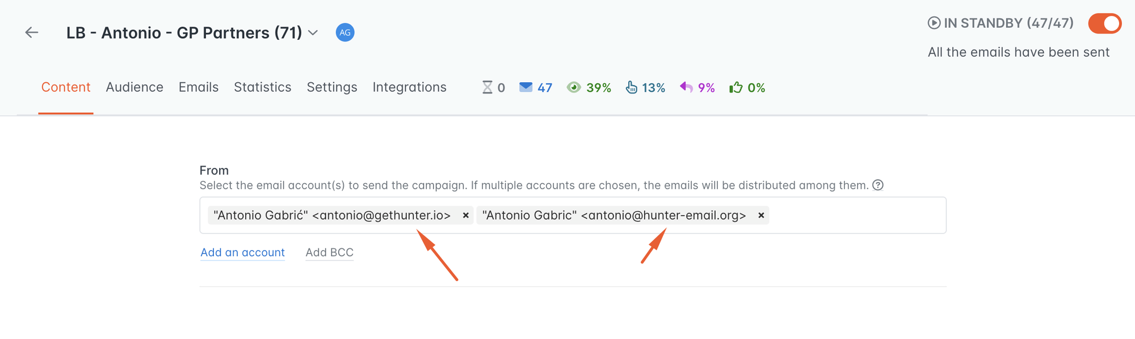Click empty space in the From field
The height and width of the screenshot is (339, 1135).
click(857, 215)
